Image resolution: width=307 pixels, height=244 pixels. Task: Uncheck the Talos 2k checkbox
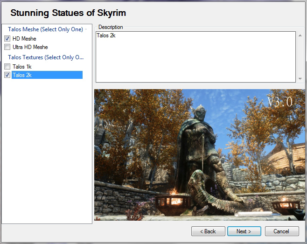tap(7, 75)
